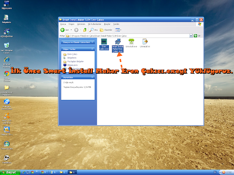Click the orange tray notification icon

coord(224,172)
